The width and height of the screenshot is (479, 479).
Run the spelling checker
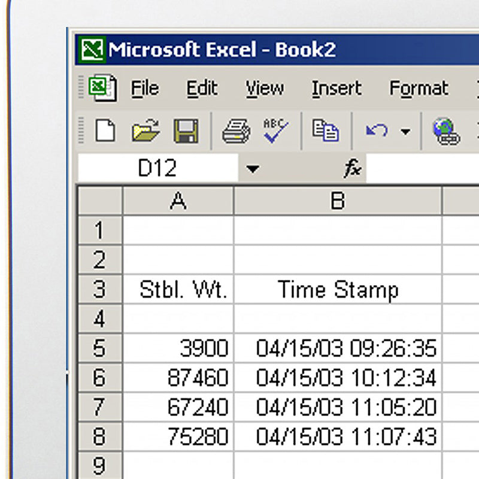click(274, 131)
